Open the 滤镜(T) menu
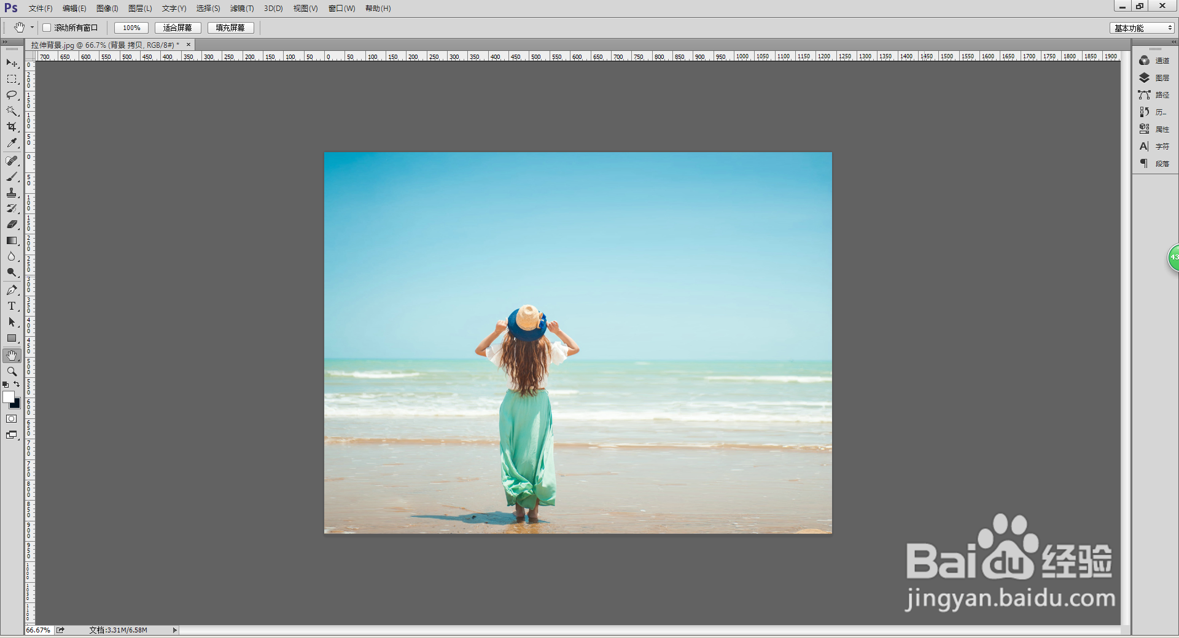 pyautogui.click(x=242, y=9)
